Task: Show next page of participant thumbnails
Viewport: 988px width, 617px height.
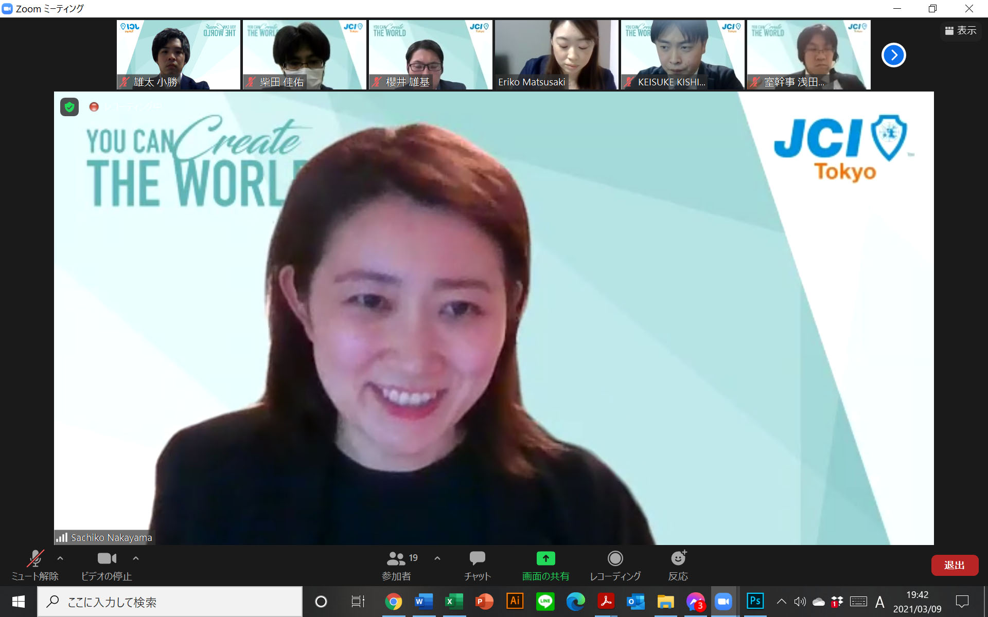Action: tap(893, 55)
